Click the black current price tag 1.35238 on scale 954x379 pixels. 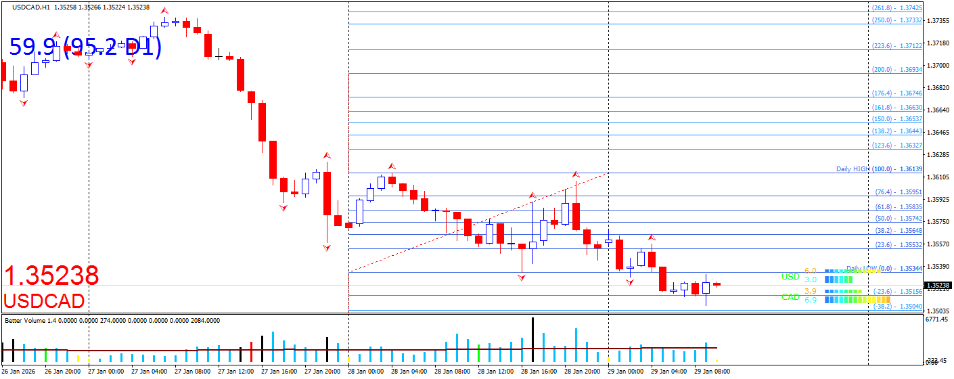(x=938, y=286)
